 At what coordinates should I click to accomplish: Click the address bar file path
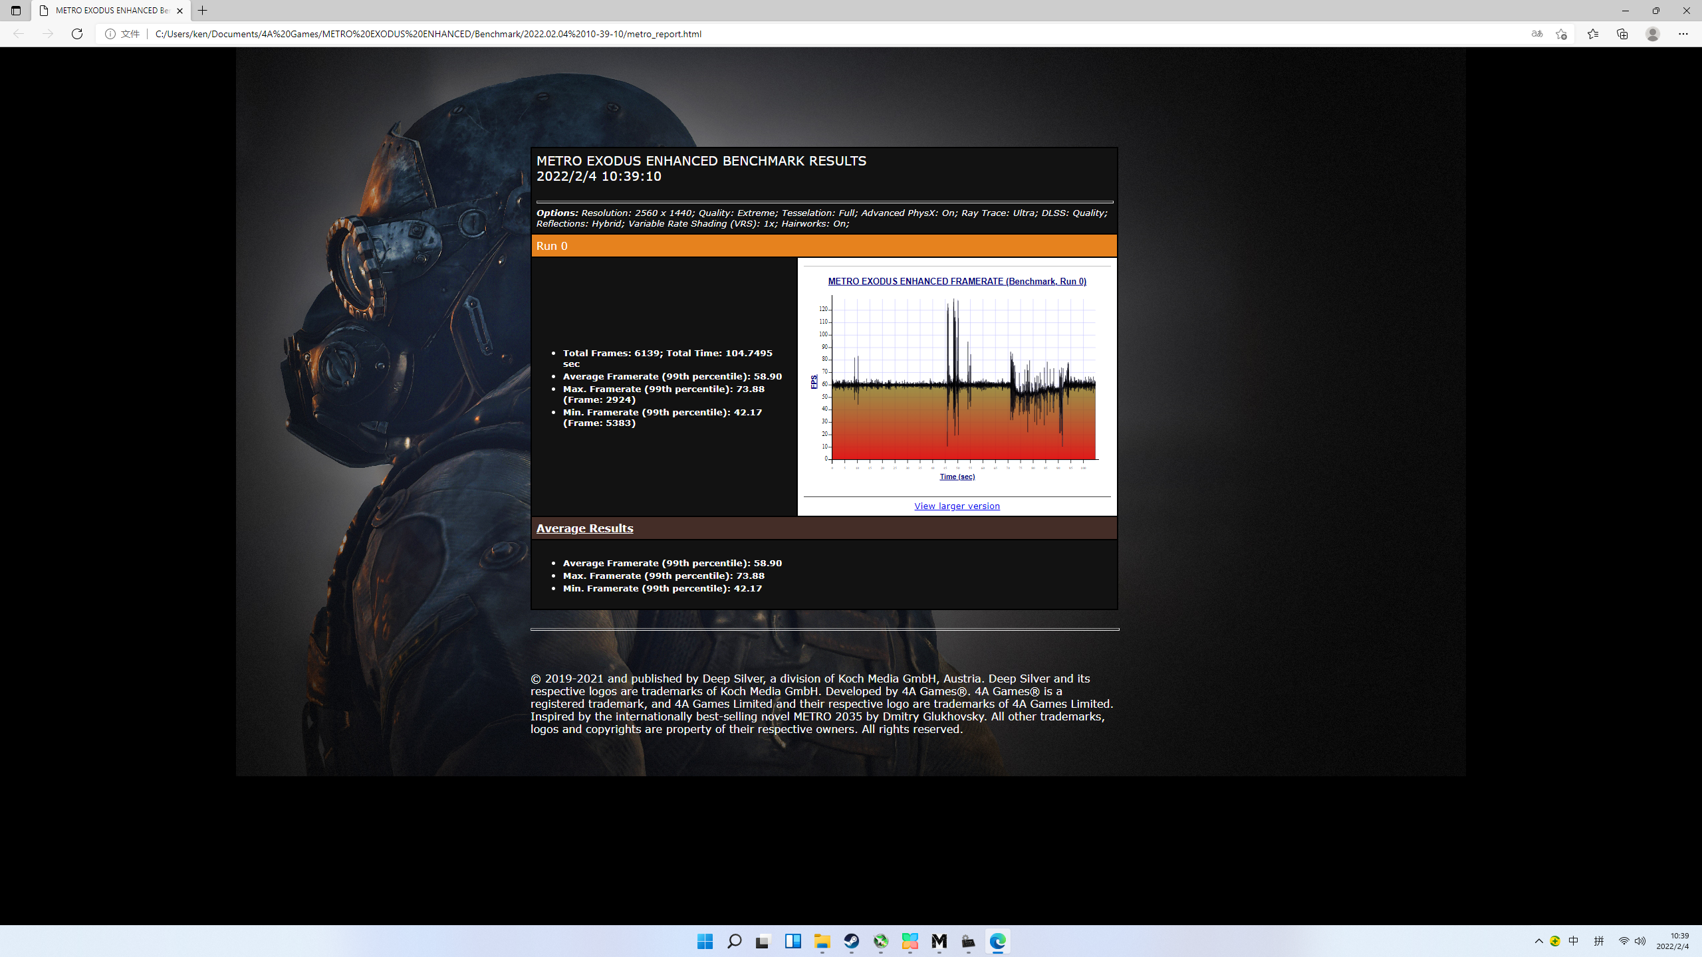coord(428,34)
